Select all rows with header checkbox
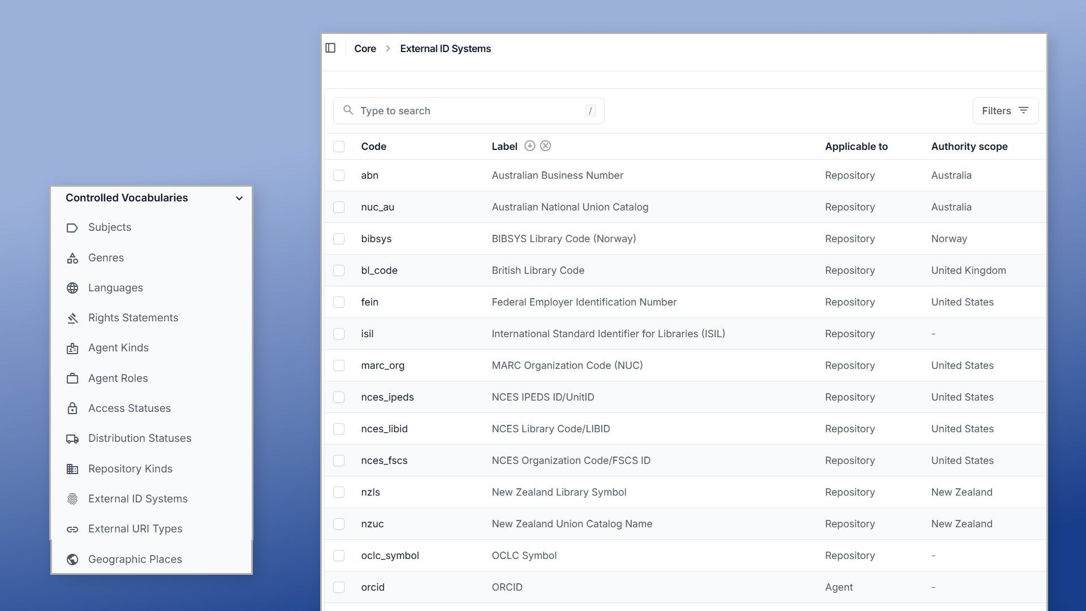Screen dimensions: 1086x611 point(339,147)
